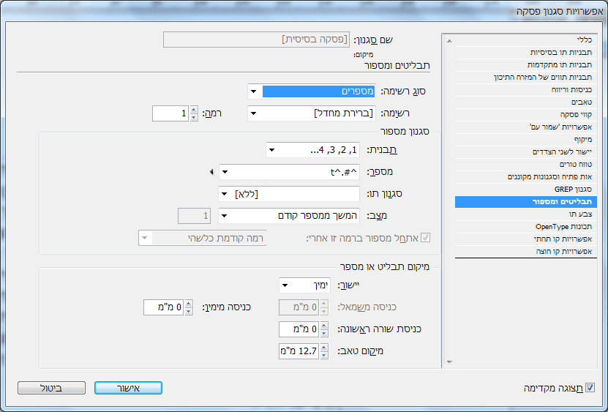Image resolution: width=608 pixels, height=412 pixels.
Task: Select תבניות תו מתקדמות category
Action: tap(525, 65)
